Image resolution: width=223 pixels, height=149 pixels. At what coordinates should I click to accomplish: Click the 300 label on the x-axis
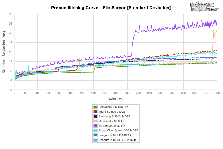point(183,93)
